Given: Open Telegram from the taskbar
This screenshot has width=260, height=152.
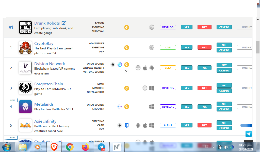Looking at the screenshot, I should (x=101, y=147).
